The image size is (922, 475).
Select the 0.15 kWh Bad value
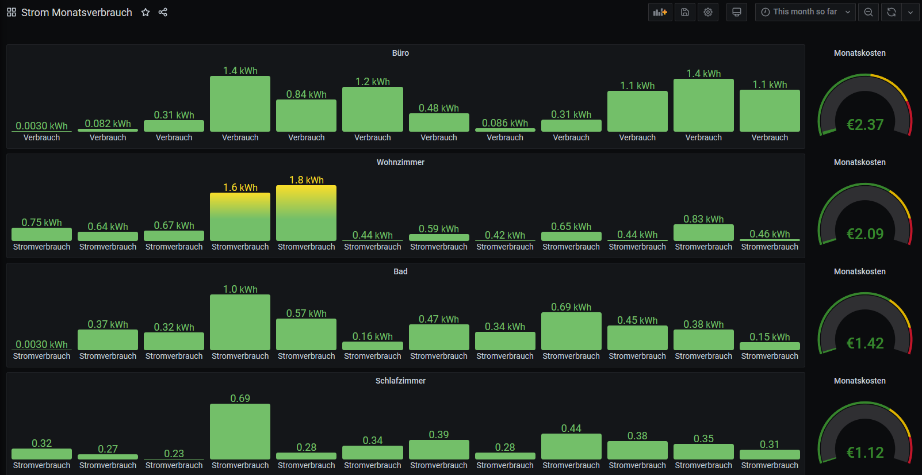[770, 337]
